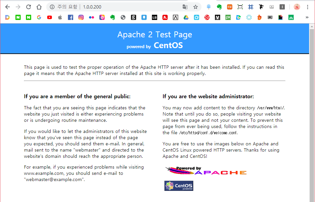Click 'If you are a member of the general public:' heading
Image resolution: width=315 pixels, height=202 pixels.
pyautogui.click(x=77, y=96)
